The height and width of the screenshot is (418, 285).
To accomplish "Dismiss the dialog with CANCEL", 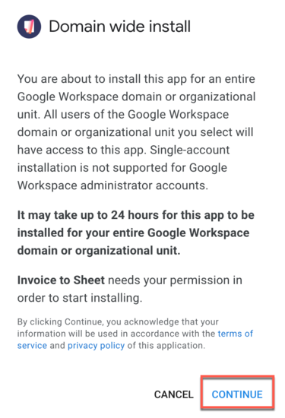I will point(174,394).
